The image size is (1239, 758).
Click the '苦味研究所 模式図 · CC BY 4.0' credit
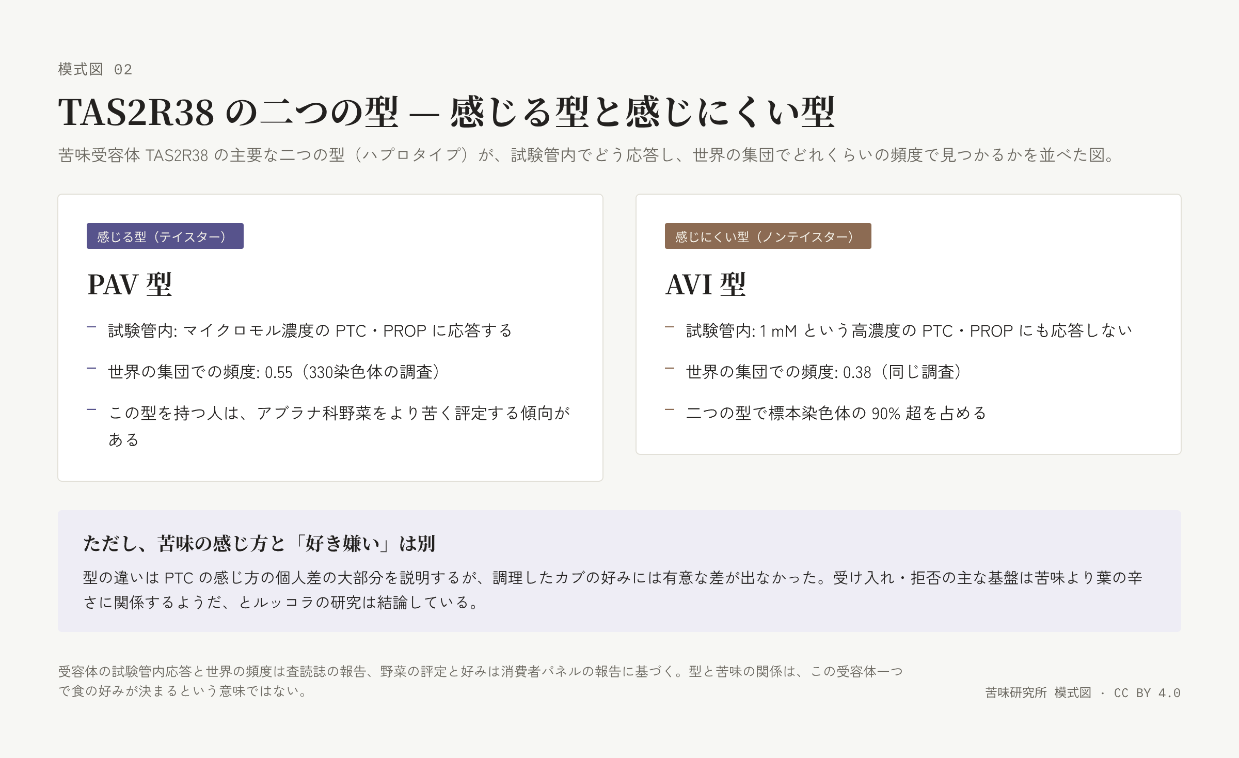pos(1083,693)
